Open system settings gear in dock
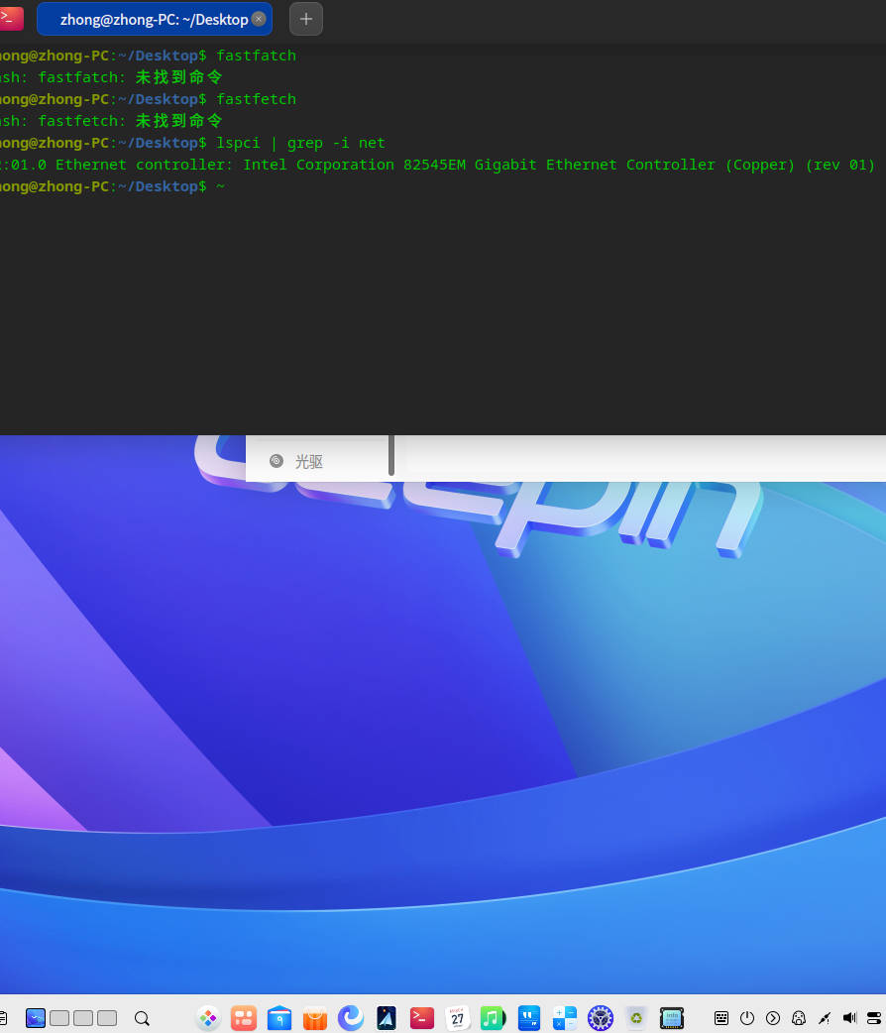The image size is (886, 1033). point(601,1018)
